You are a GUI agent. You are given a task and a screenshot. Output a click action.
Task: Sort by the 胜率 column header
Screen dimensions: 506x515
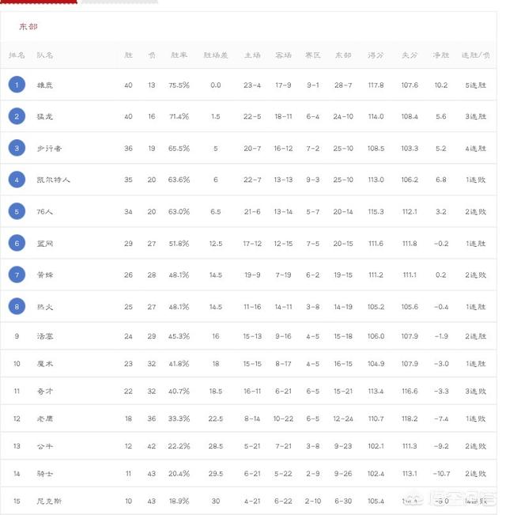(179, 55)
